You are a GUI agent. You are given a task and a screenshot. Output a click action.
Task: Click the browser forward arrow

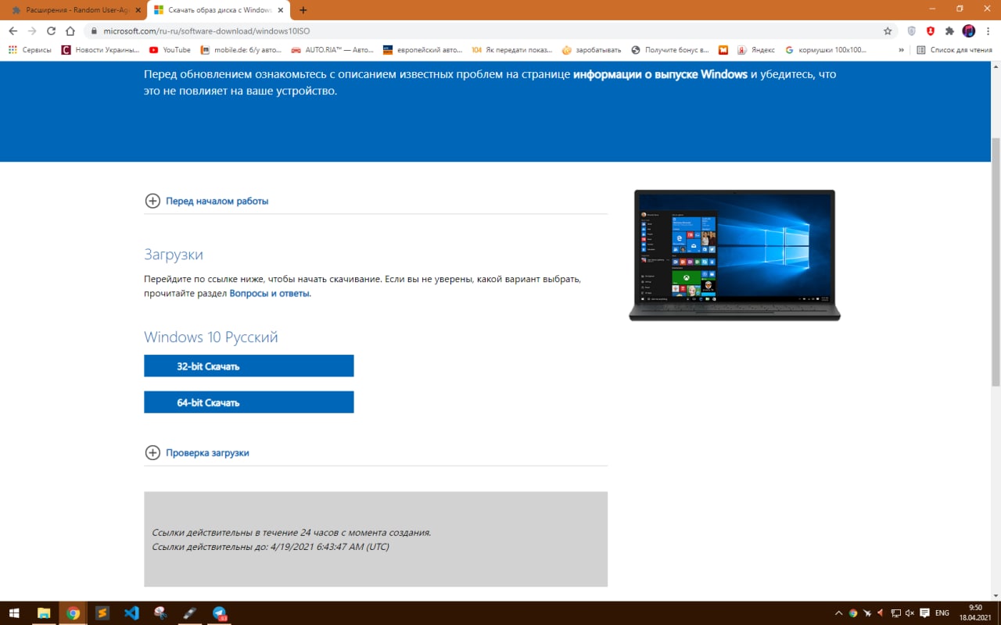(x=32, y=31)
